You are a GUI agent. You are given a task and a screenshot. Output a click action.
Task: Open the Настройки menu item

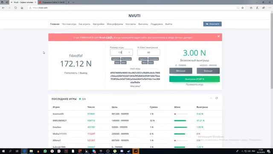(99, 24)
